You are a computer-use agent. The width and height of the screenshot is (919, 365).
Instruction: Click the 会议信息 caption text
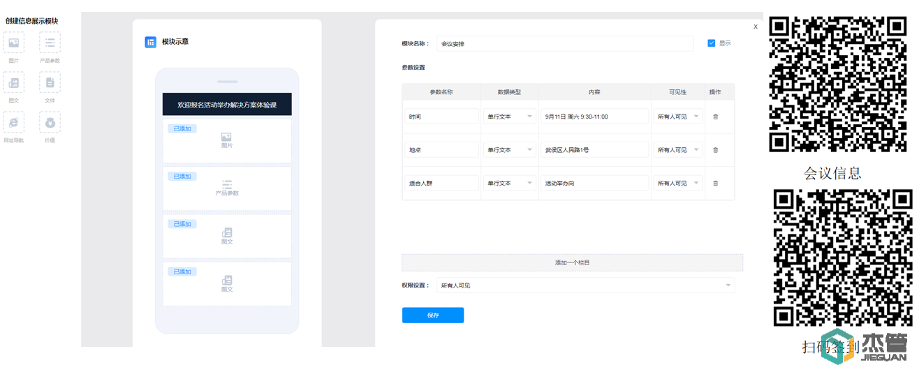pos(832,173)
